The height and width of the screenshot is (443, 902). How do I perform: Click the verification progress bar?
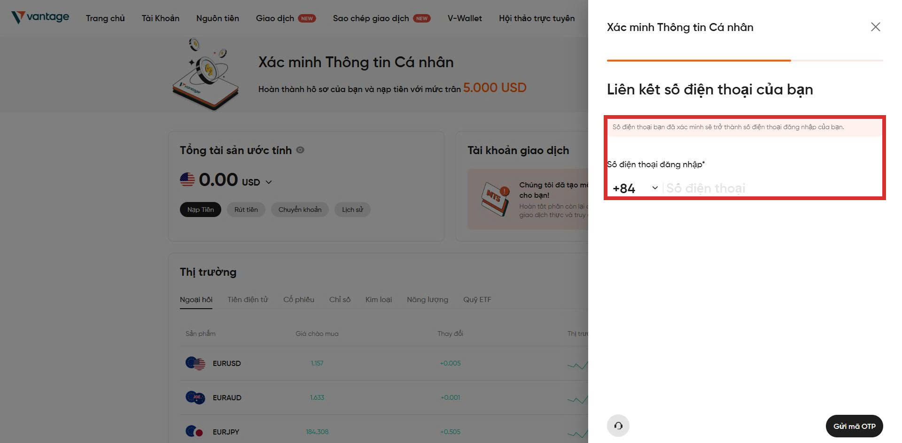pyautogui.click(x=745, y=61)
